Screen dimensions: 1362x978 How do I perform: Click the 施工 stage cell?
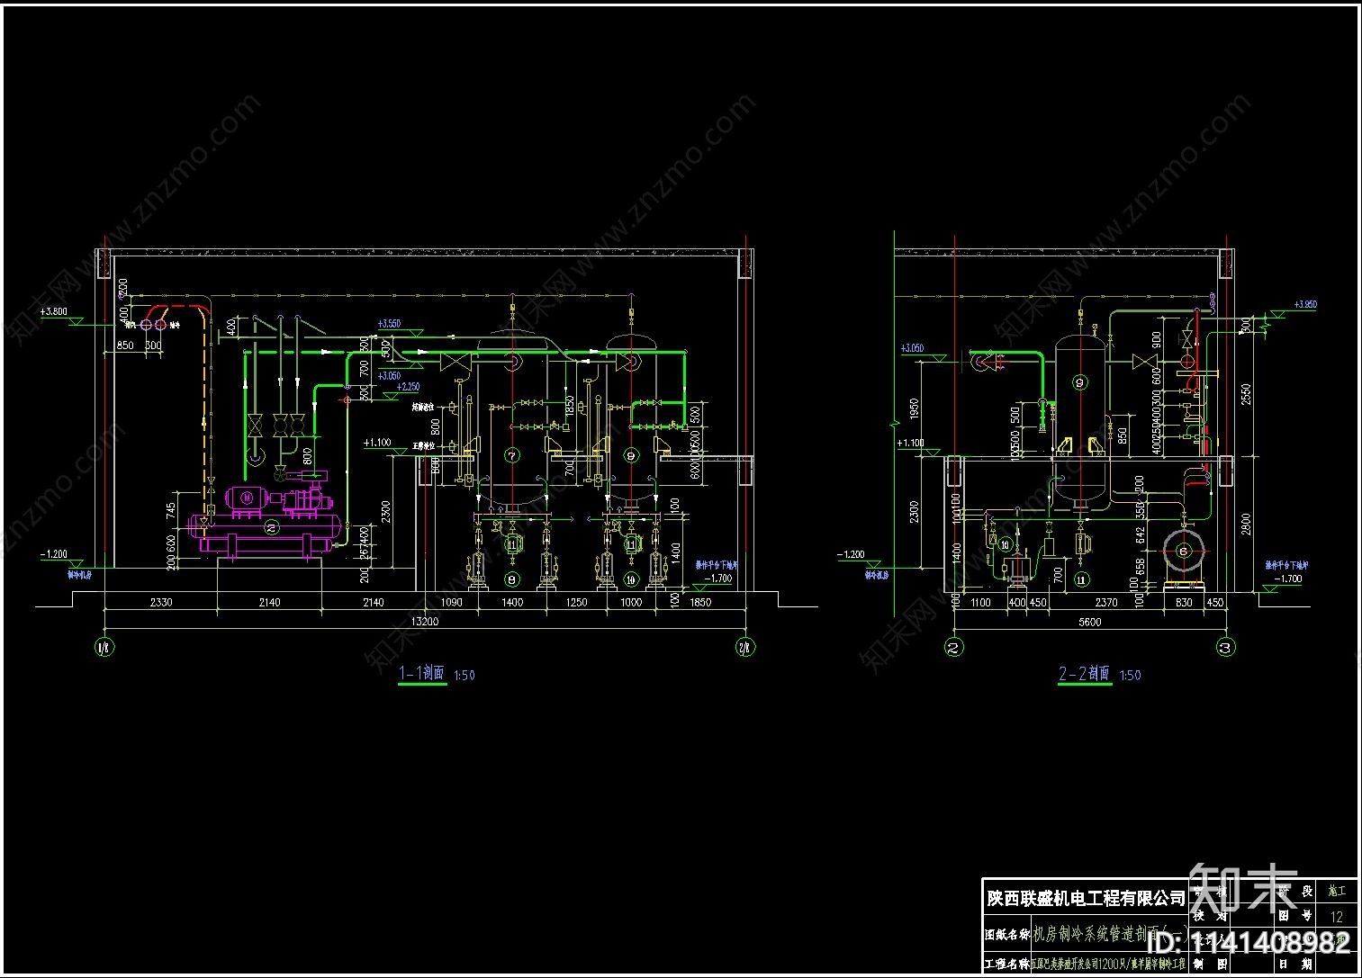(x=1337, y=891)
